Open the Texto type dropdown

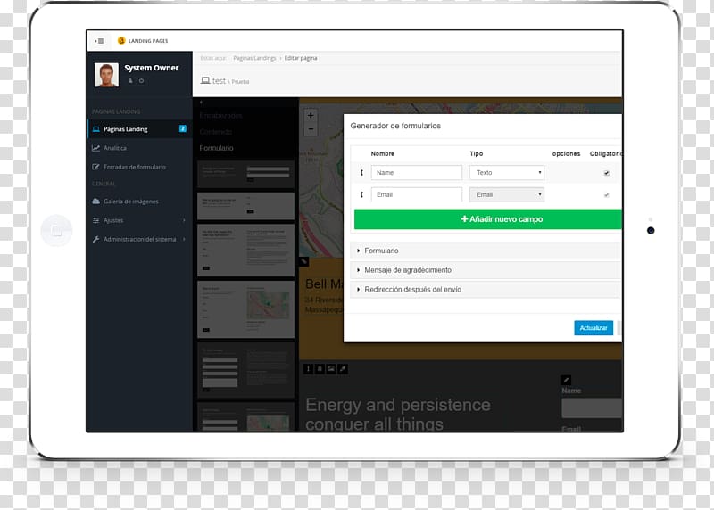tap(507, 173)
